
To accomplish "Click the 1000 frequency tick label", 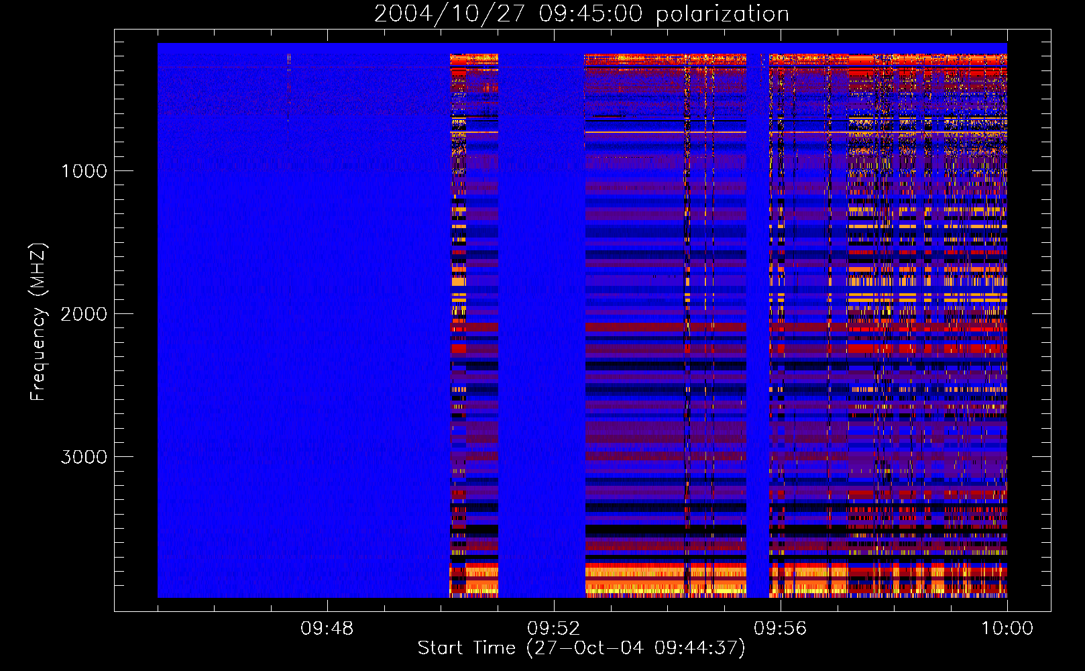I will [84, 171].
